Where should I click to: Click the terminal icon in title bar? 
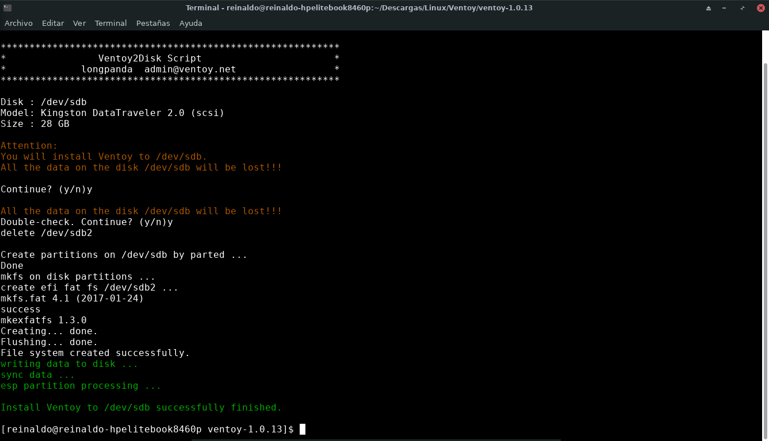(x=7, y=7)
